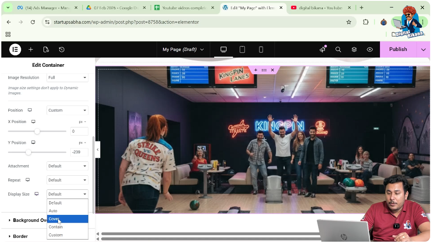Open the Elementor finder search icon
431x243 pixels.
[338, 49]
